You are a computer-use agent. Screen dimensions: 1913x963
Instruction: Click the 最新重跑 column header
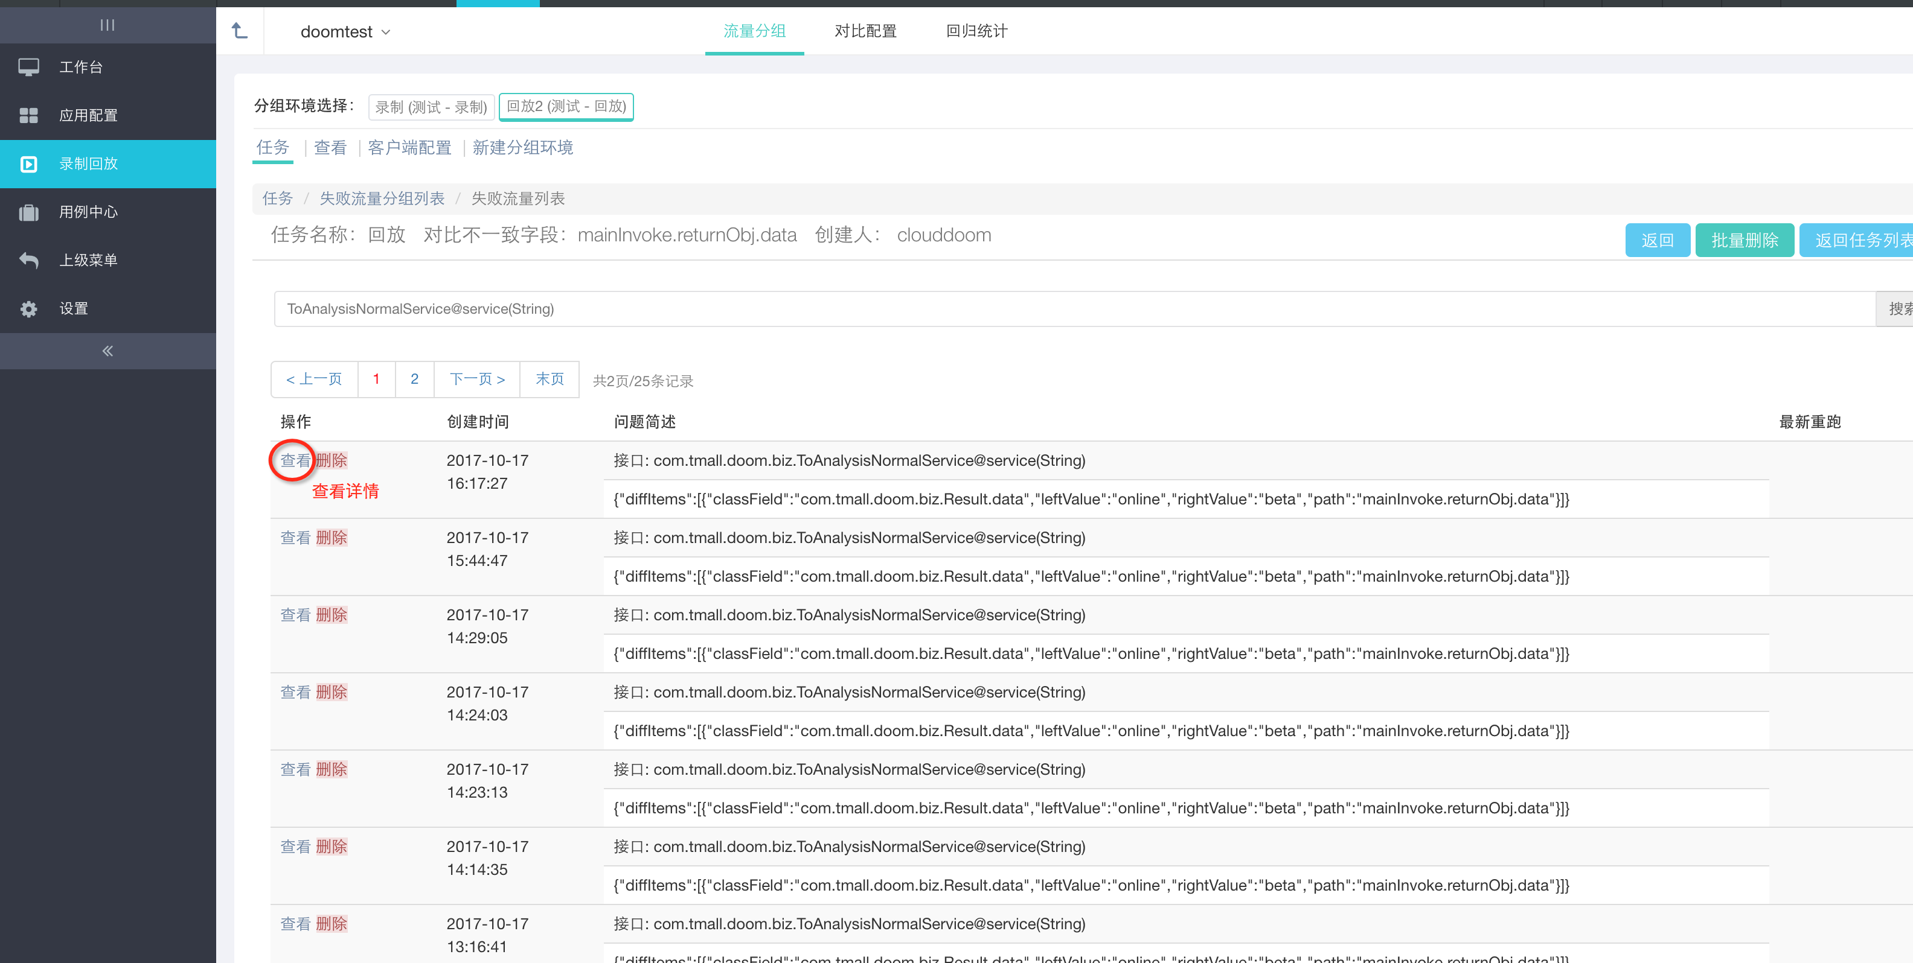1810,421
